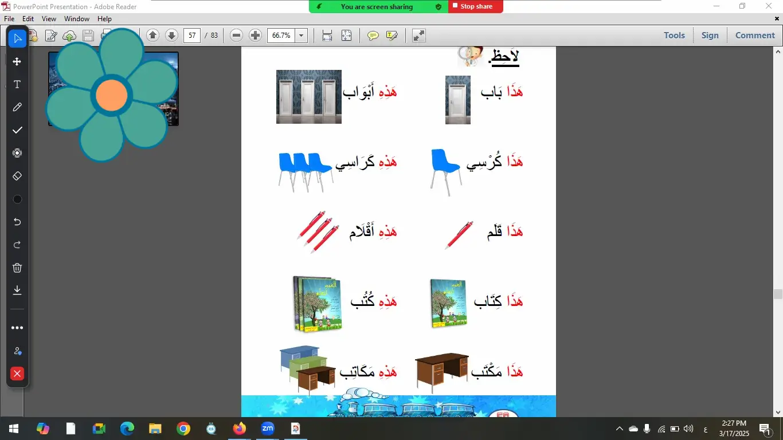Show hidden icons in the system tray

tap(619, 428)
